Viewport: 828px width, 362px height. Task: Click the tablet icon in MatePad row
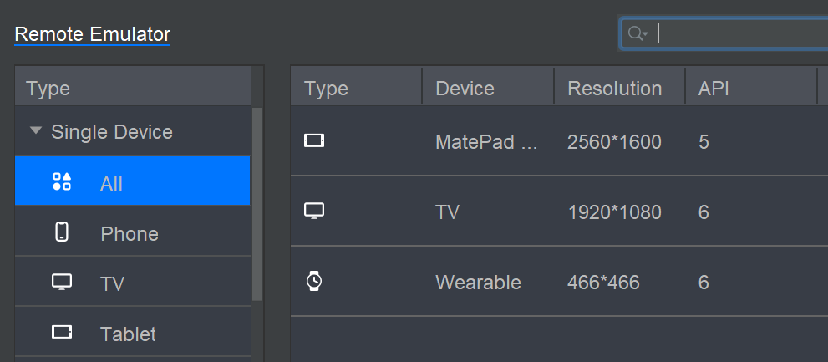(x=314, y=140)
